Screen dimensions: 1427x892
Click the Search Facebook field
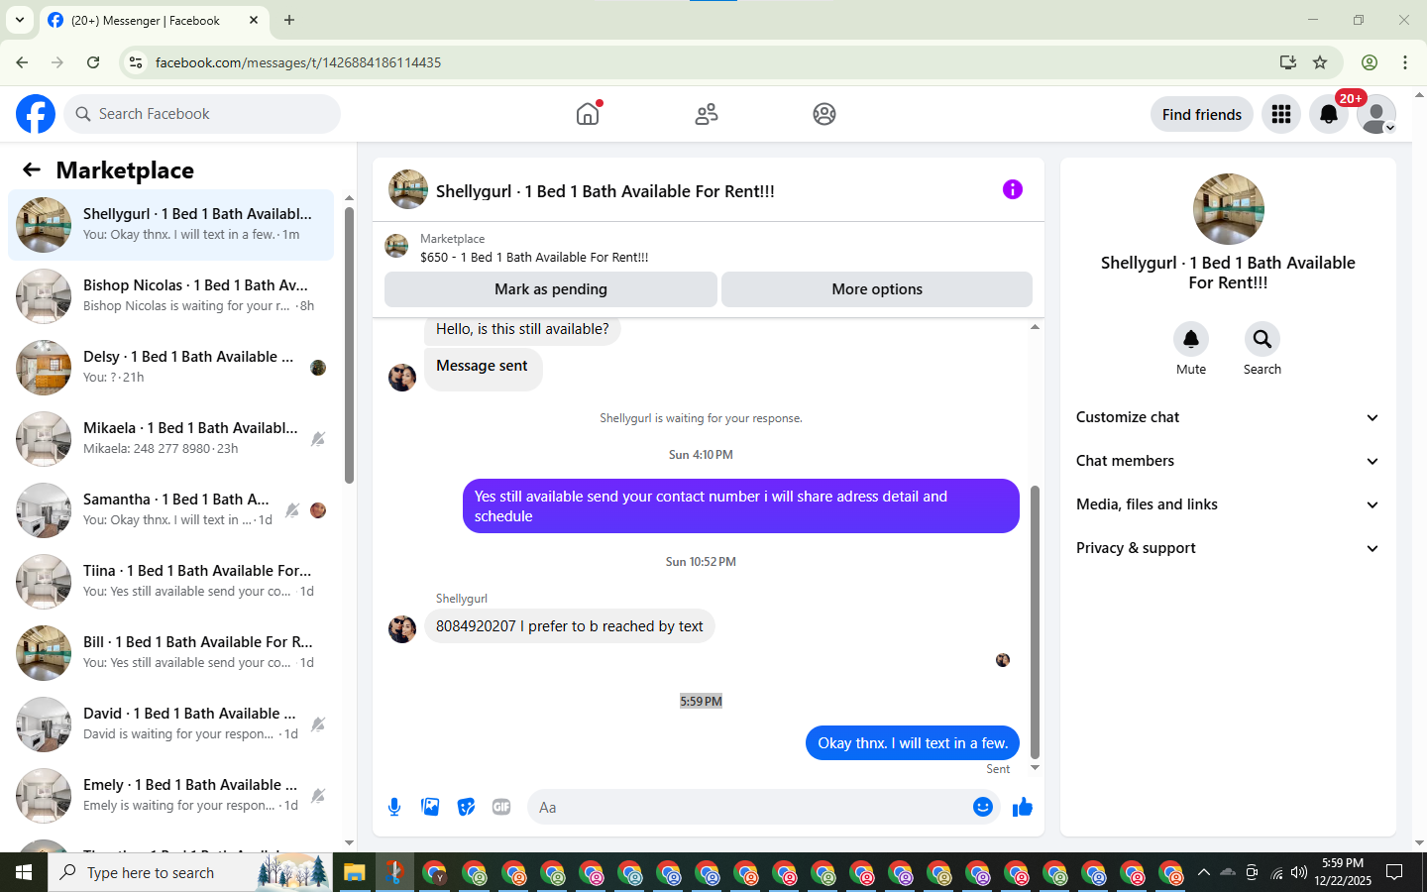pyautogui.click(x=202, y=114)
